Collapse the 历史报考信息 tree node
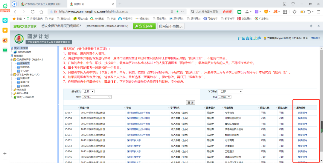The width and height of the screenshot is (323, 163). point(12,60)
